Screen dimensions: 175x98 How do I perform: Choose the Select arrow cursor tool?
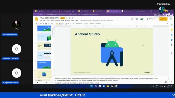point(57,24)
